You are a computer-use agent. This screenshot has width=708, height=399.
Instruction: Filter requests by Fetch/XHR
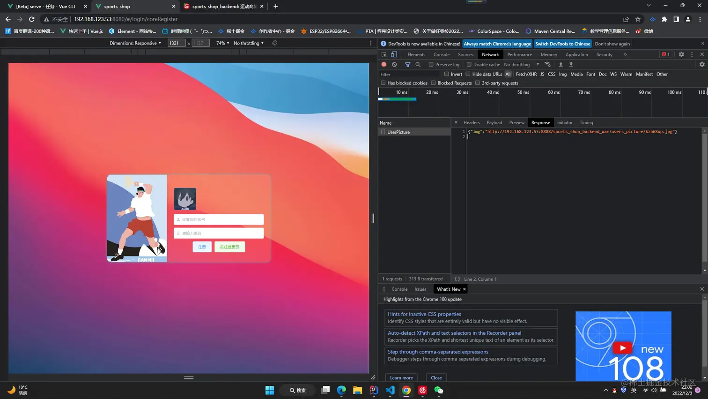coord(526,74)
